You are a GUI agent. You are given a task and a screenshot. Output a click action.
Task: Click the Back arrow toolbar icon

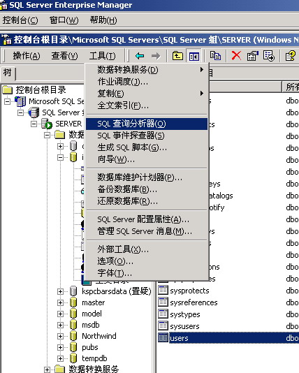(x=140, y=56)
